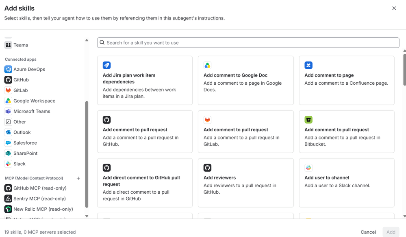Screen dimensions: 406x237
Task: Click the GitLab fox icon in sidebar
Action: pyautogui.click(x=8, y=90)
